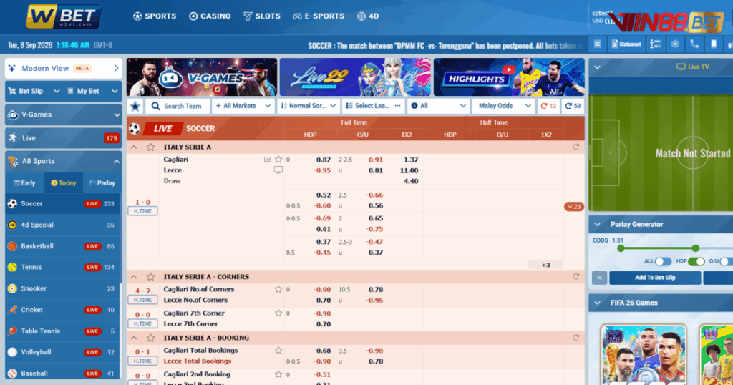Clear parlay generator with X button
Screen dimensions: 733x385
pos(599,278)
